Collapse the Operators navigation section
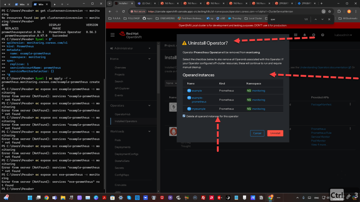Image resolution: width=360 pixels, height=202 pixels. point(130,106)
